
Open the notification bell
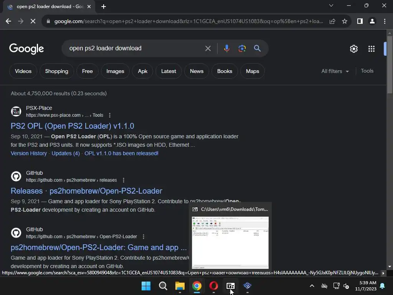tap(383, 286)
